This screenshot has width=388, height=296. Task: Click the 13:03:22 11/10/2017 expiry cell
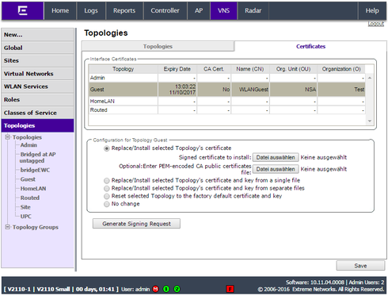coord(177,90)
